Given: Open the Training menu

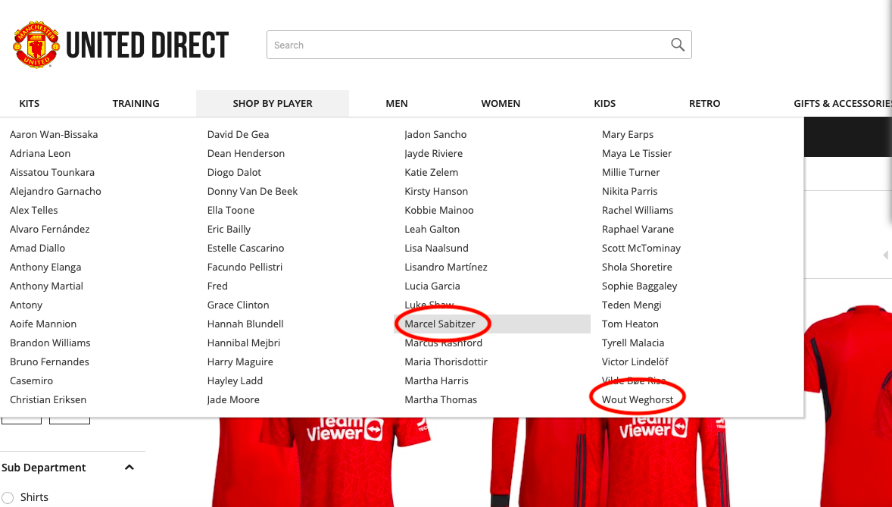Looking at the screenshot, I should [x=136, y=103].
